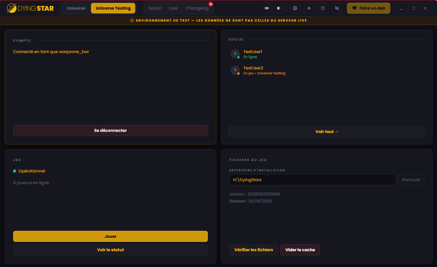Select TestUser2 name in Social list
Image resolution: width=437 pixels, height=267 pixels.
pyautogui.click(x=253, y=68)
